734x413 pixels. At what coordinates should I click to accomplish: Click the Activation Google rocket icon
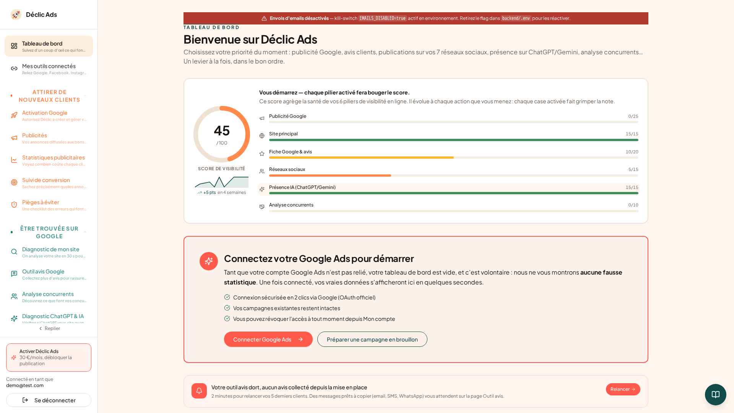tap(14, 115)
